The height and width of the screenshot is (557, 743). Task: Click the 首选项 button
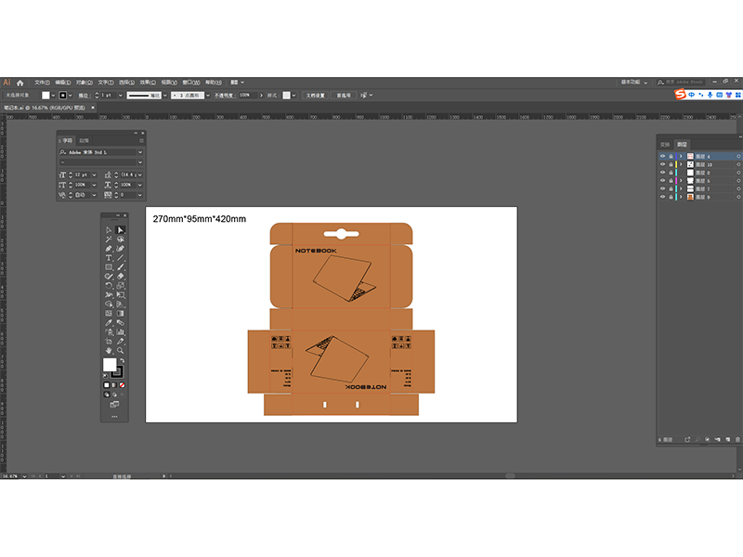click(x=344, y=95)
